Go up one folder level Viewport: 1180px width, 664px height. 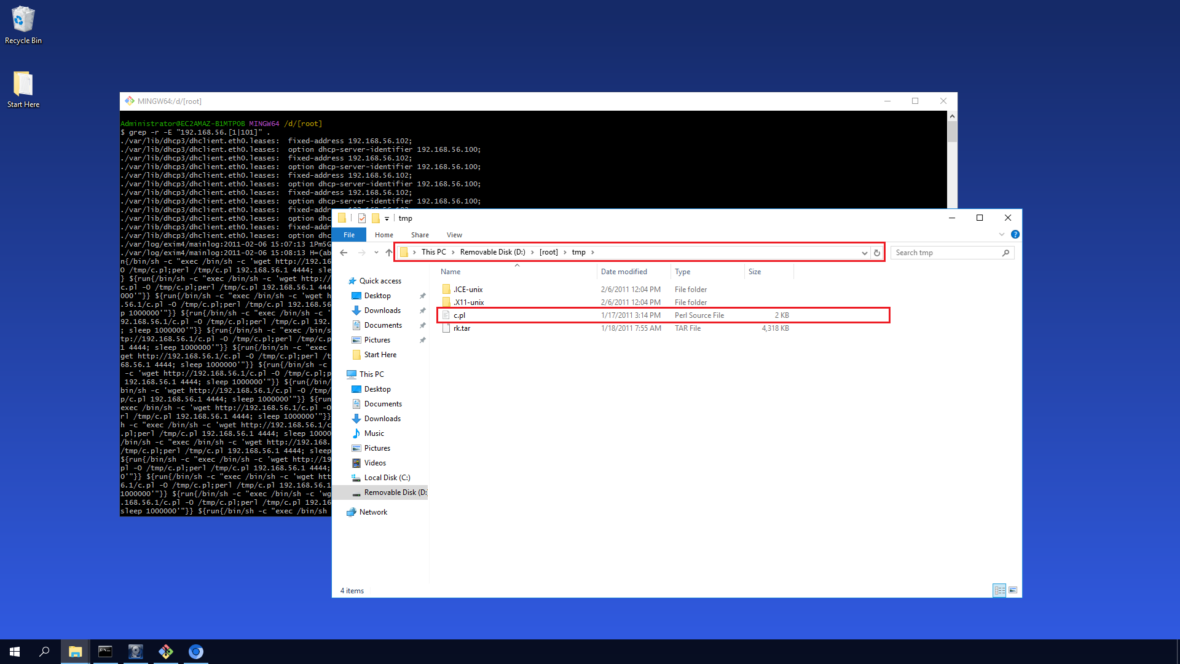[389, 253]
